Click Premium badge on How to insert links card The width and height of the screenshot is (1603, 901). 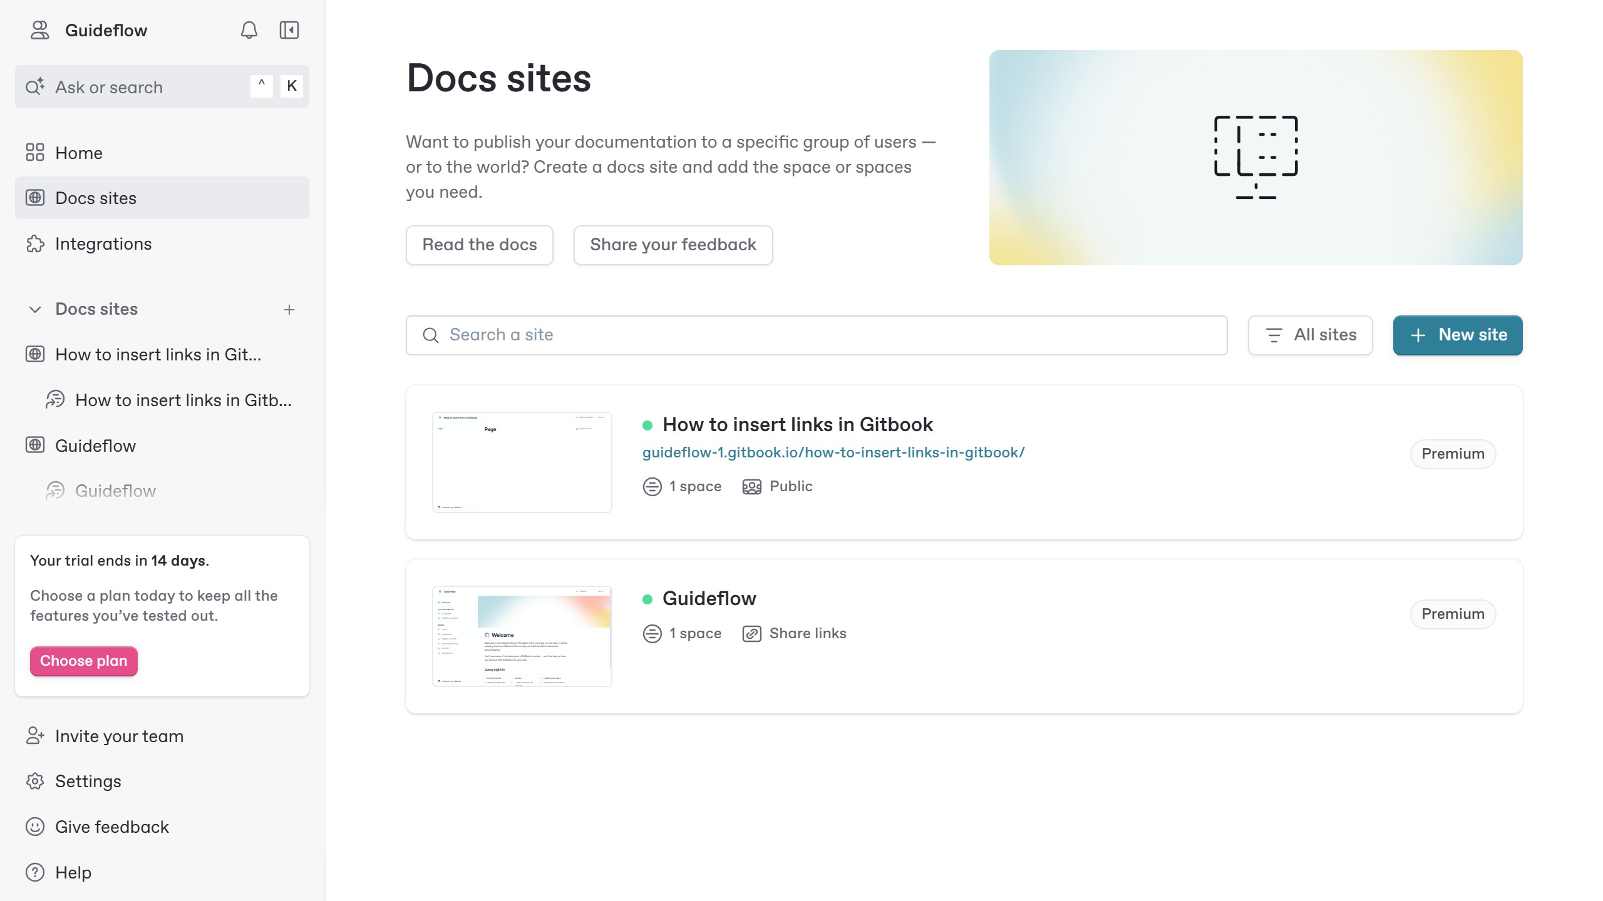1453,454
